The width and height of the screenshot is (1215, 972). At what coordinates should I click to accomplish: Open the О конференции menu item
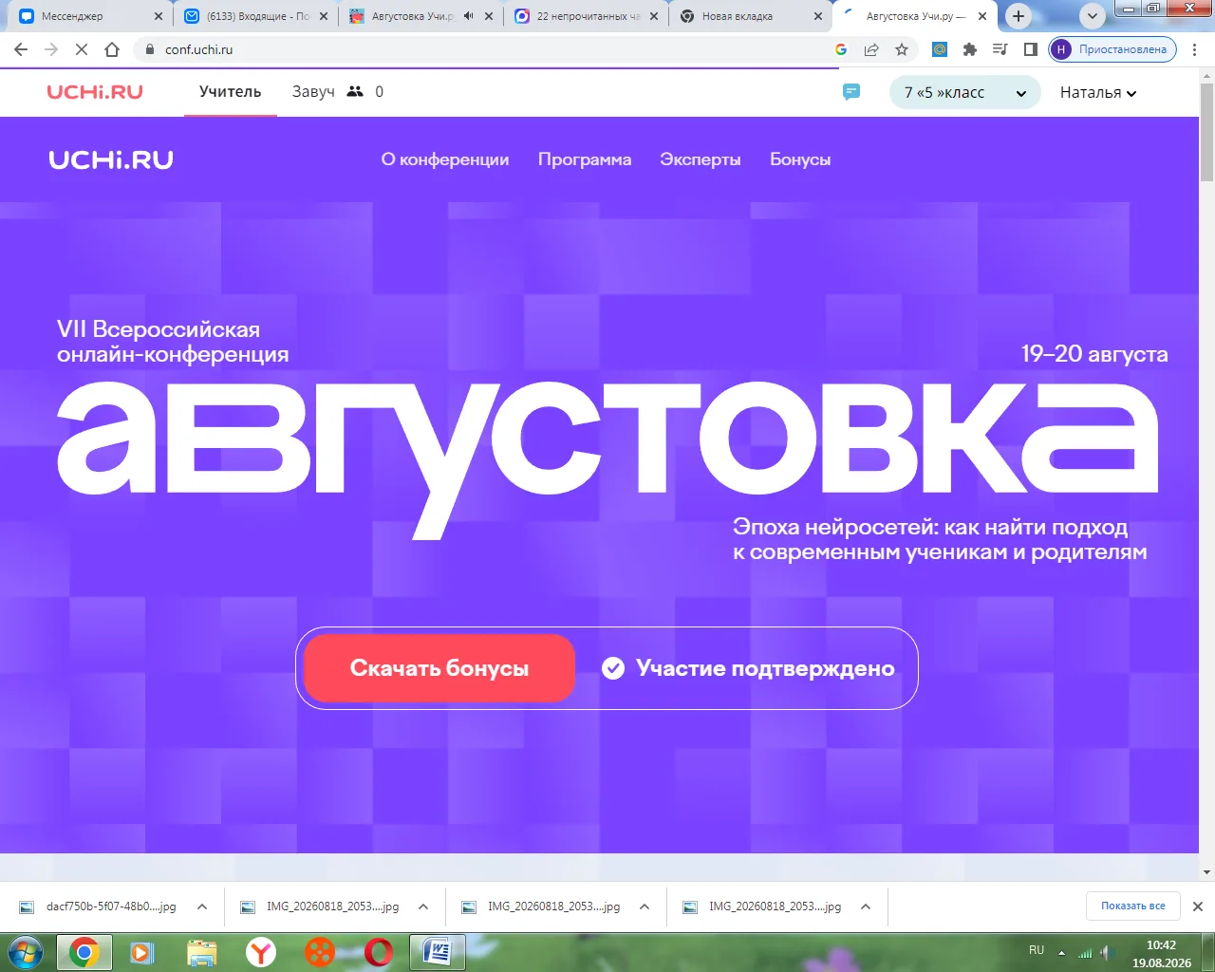445,159
